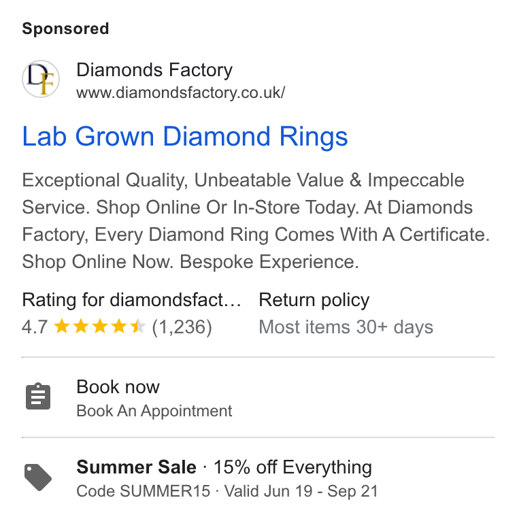Click the 15% off Everything text
The image size is (517, 517).
[x=293, y=467]
